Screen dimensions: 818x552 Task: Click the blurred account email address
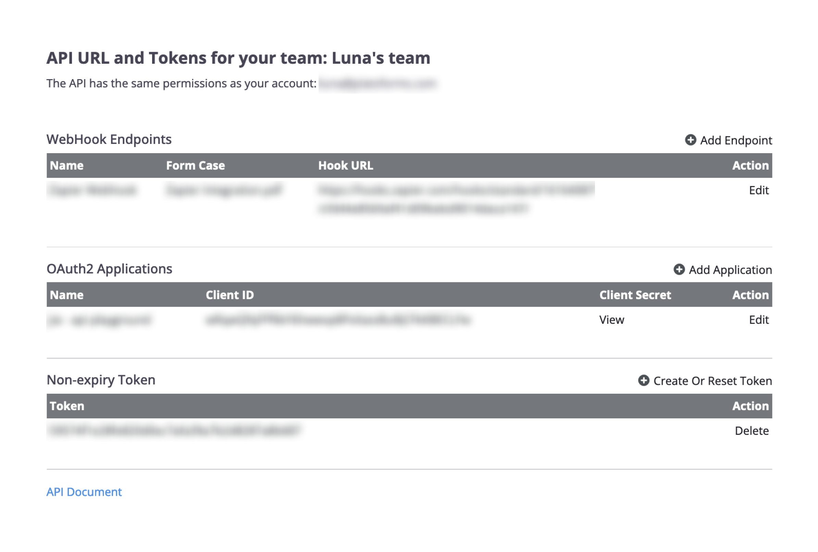[377, 83]
